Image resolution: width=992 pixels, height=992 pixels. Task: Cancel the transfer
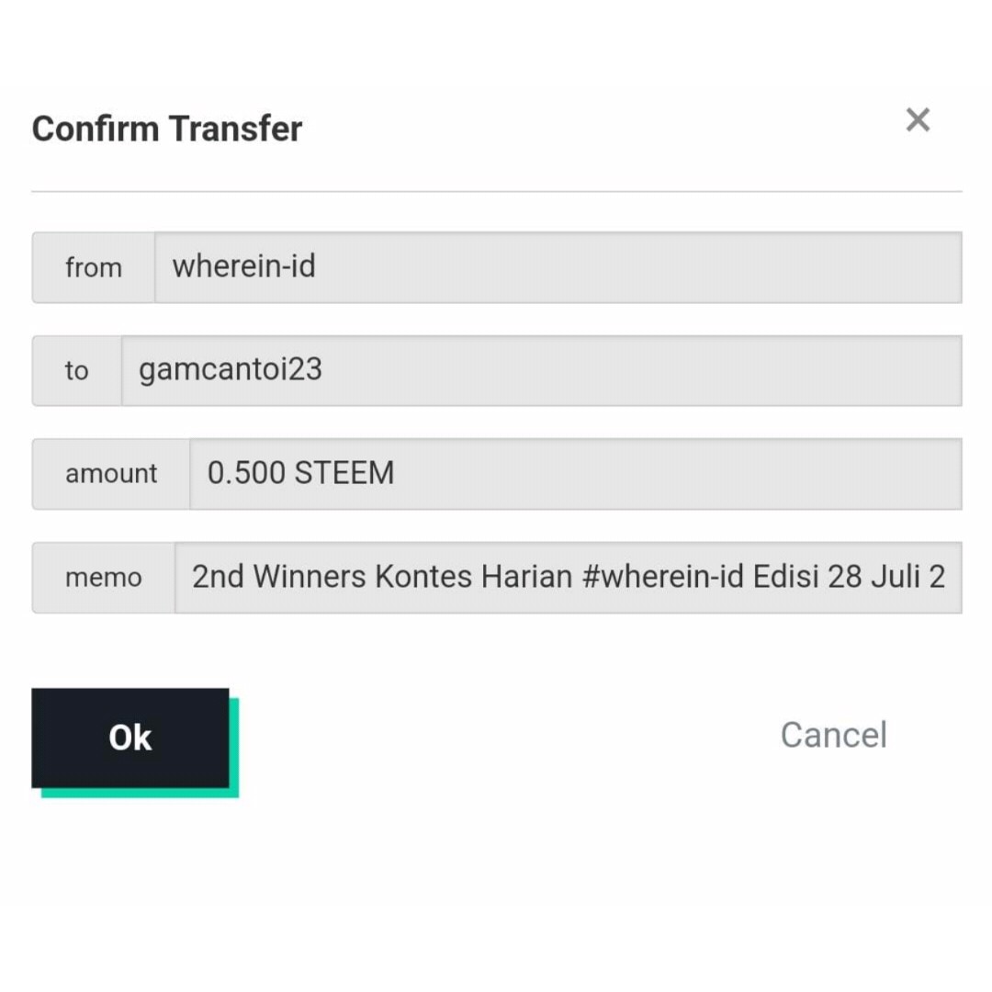coord(833,735)
